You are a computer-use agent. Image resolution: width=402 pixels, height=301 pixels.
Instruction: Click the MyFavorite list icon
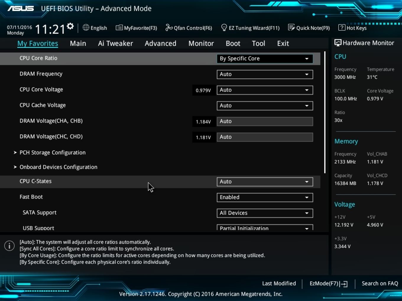pyautogui.click(x=119, y=28)
